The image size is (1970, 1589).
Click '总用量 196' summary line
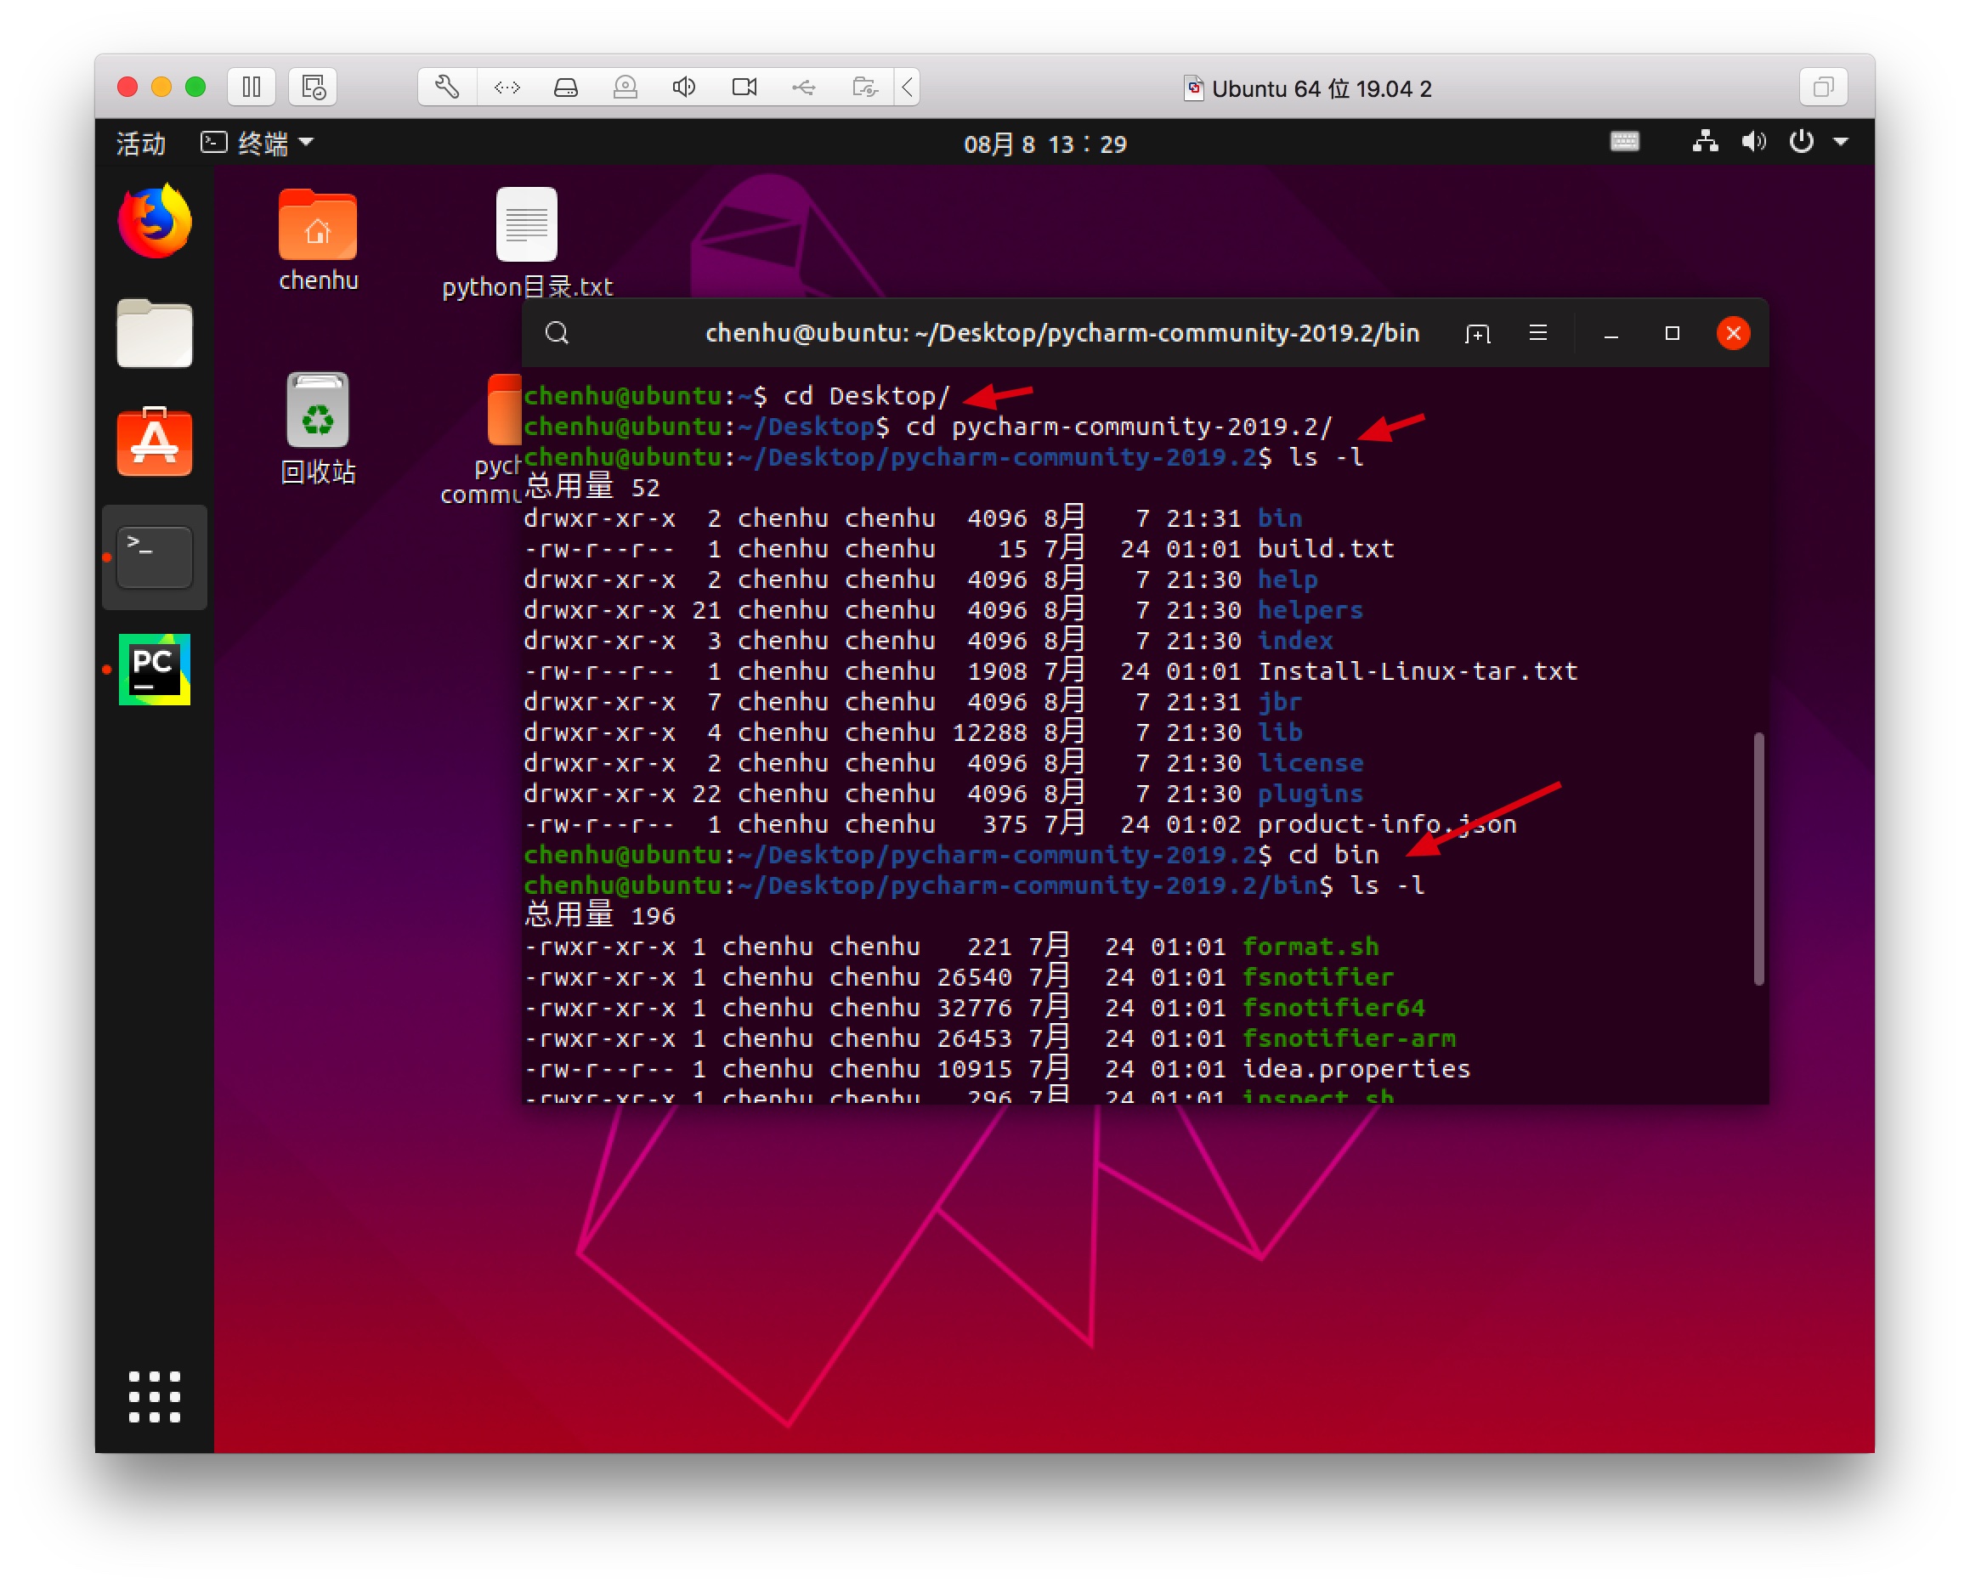(600, 915)
